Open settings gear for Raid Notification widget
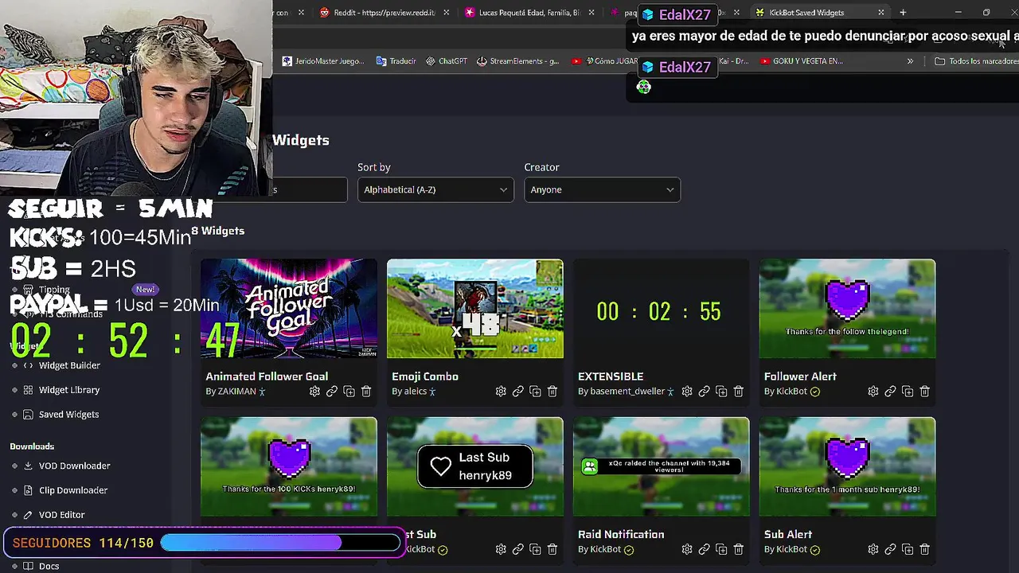The image size is (1019, 573). click(x=687, y=549)
